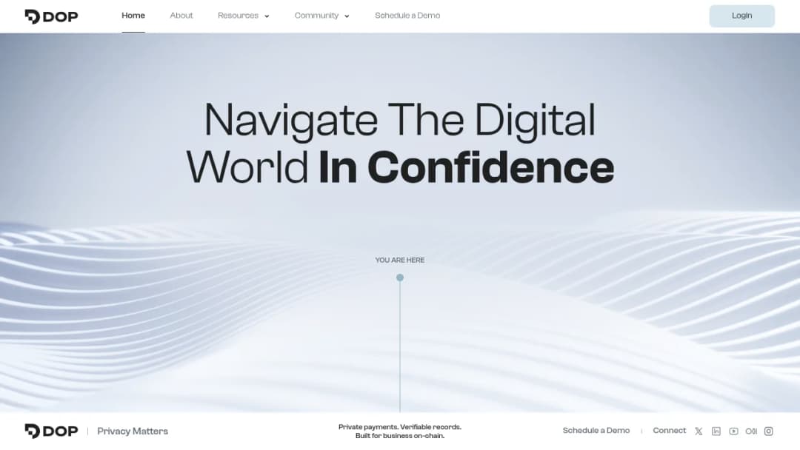Click the "Navigate The Digital World In Confidence" headline
The width and height of the screenshot is (800, 450).
point(400,143)
